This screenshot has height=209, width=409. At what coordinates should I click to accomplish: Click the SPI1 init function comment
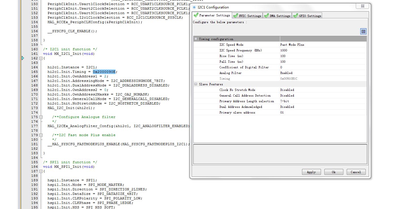click(x=70, y=162)
